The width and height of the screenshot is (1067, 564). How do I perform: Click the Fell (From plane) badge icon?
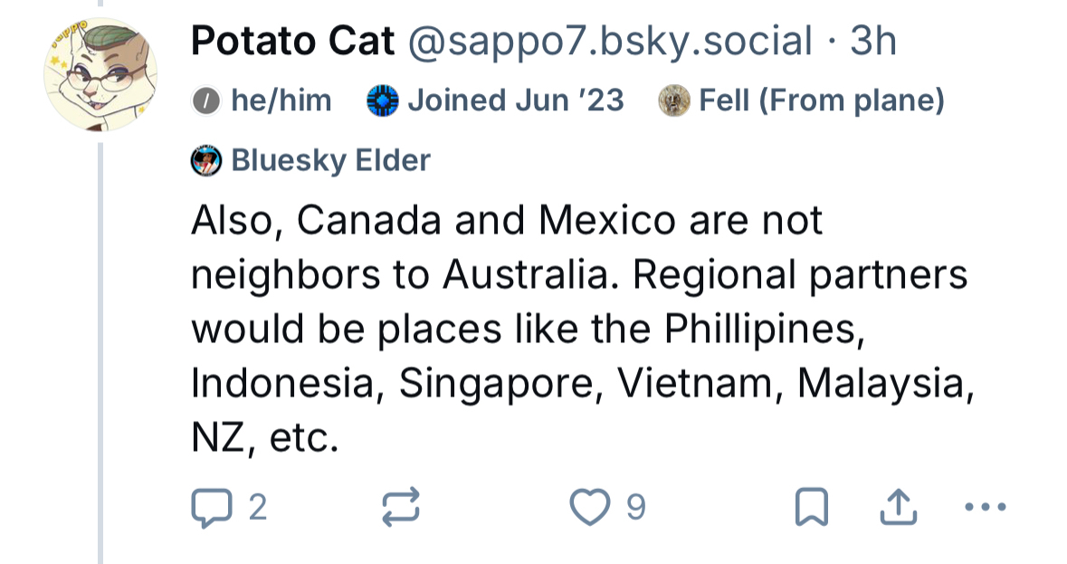[674, 101]
